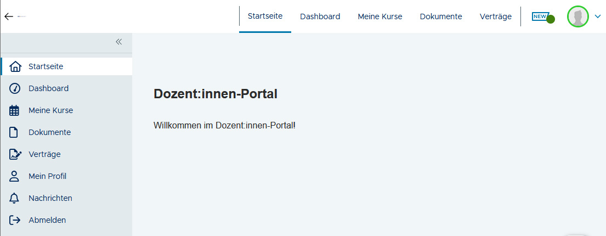The width and height of the screenshot is (606, 236).
Task: Click the person icon beside Mein Profil
Action: [15, 176]
